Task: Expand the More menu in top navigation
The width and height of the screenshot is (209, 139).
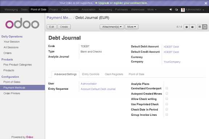Action: click(152, 9)
